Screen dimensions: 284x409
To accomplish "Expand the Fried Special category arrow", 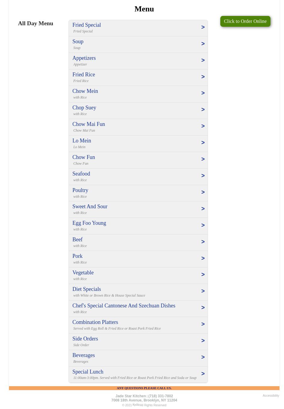I will [203, 27].
